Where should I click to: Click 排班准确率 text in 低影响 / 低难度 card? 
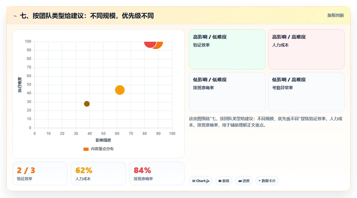pyautogui.click(x=203, y=88)
